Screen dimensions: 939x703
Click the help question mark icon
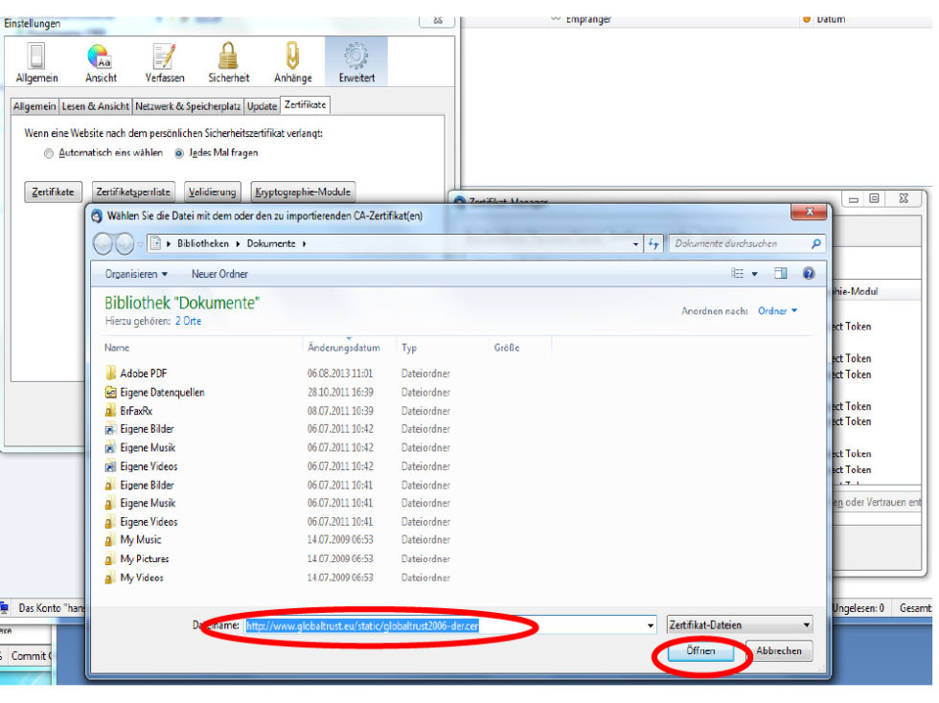pyautogui.click(x=809, y=274)
